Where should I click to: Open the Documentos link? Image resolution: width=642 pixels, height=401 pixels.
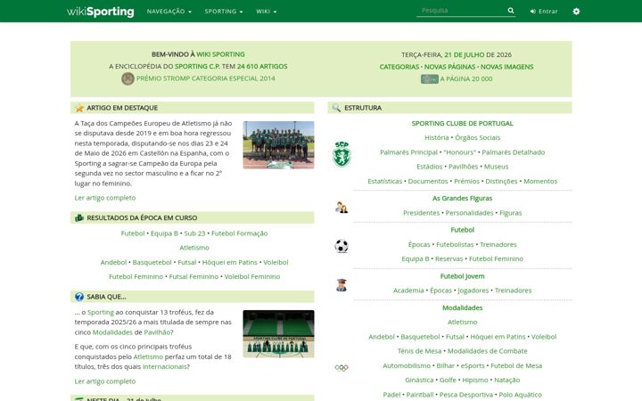point(428,181)
